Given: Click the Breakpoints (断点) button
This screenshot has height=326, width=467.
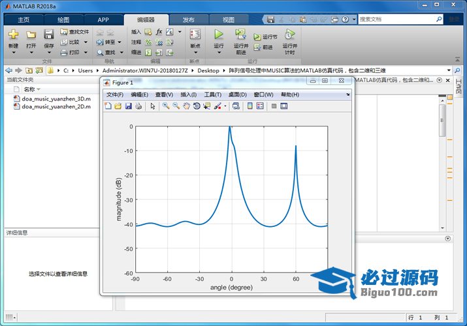Looking at the screenshot, I should (x=195, y=38).
